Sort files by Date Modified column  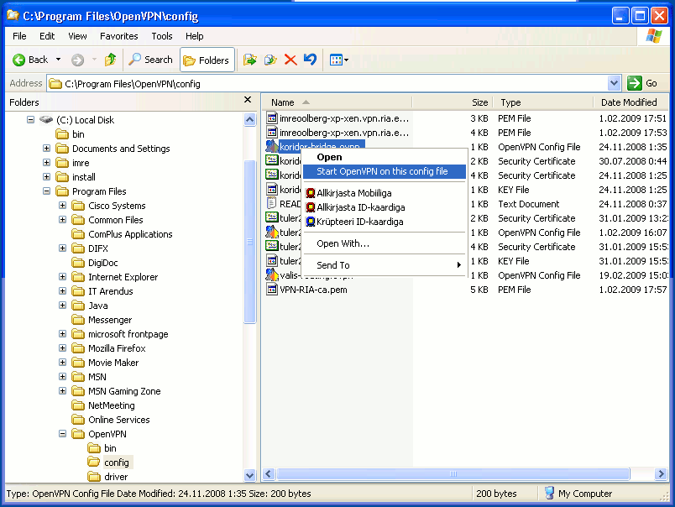click(629, 102)
